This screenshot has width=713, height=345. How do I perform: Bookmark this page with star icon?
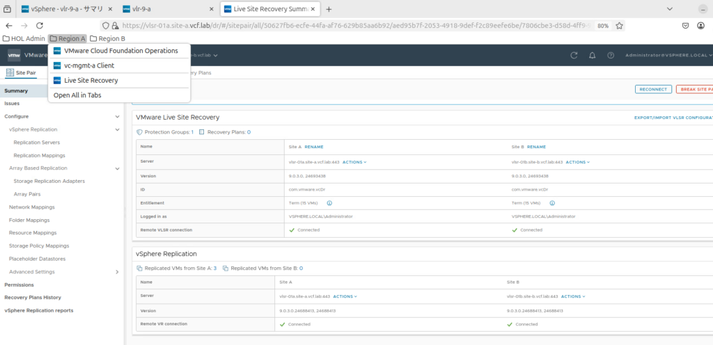pyautogui.click(x=619, y=25)
